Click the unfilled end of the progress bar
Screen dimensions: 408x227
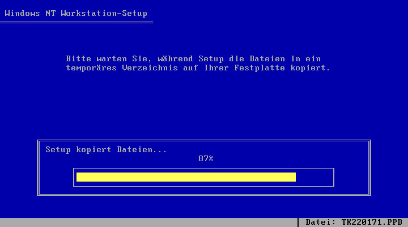click(314, 177)
